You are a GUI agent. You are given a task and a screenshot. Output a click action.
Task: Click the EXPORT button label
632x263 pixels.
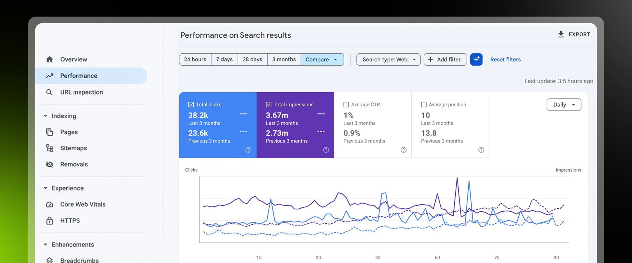coord(579,34)
